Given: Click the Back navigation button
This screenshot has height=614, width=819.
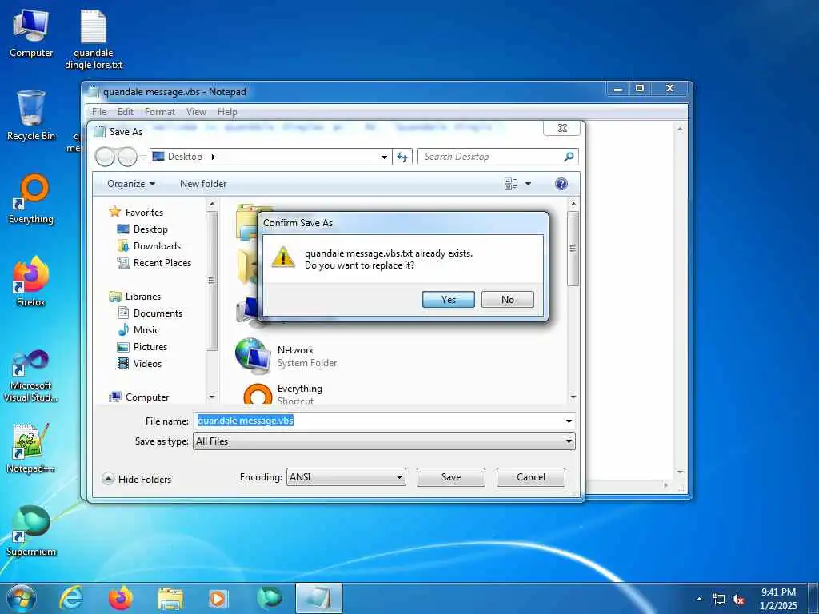Looking at the screenshot, I should pos(105,157).
